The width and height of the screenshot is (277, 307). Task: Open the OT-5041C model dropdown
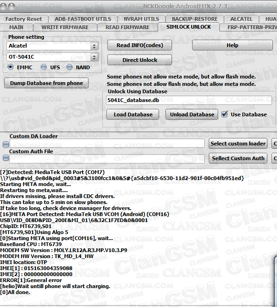[x=53, y=57]
